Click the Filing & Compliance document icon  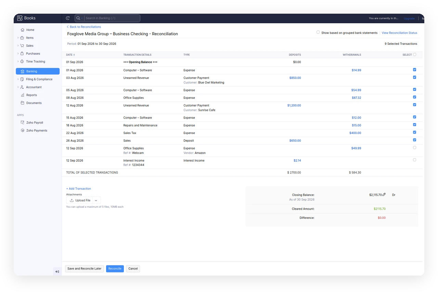22,79
